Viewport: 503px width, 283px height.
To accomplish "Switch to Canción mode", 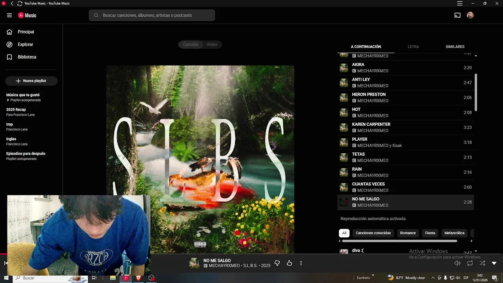I will pos(191,44).
